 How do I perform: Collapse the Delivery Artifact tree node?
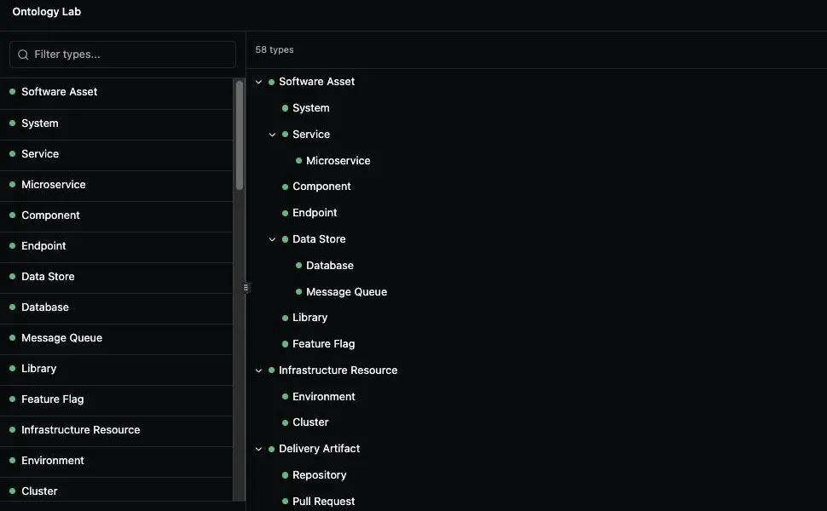tap(258, 449)
